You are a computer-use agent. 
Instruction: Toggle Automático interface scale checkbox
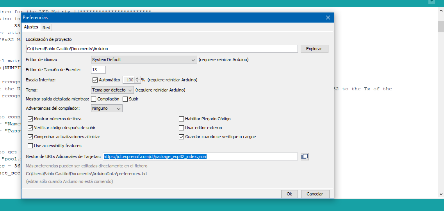(x=95, y=80)
